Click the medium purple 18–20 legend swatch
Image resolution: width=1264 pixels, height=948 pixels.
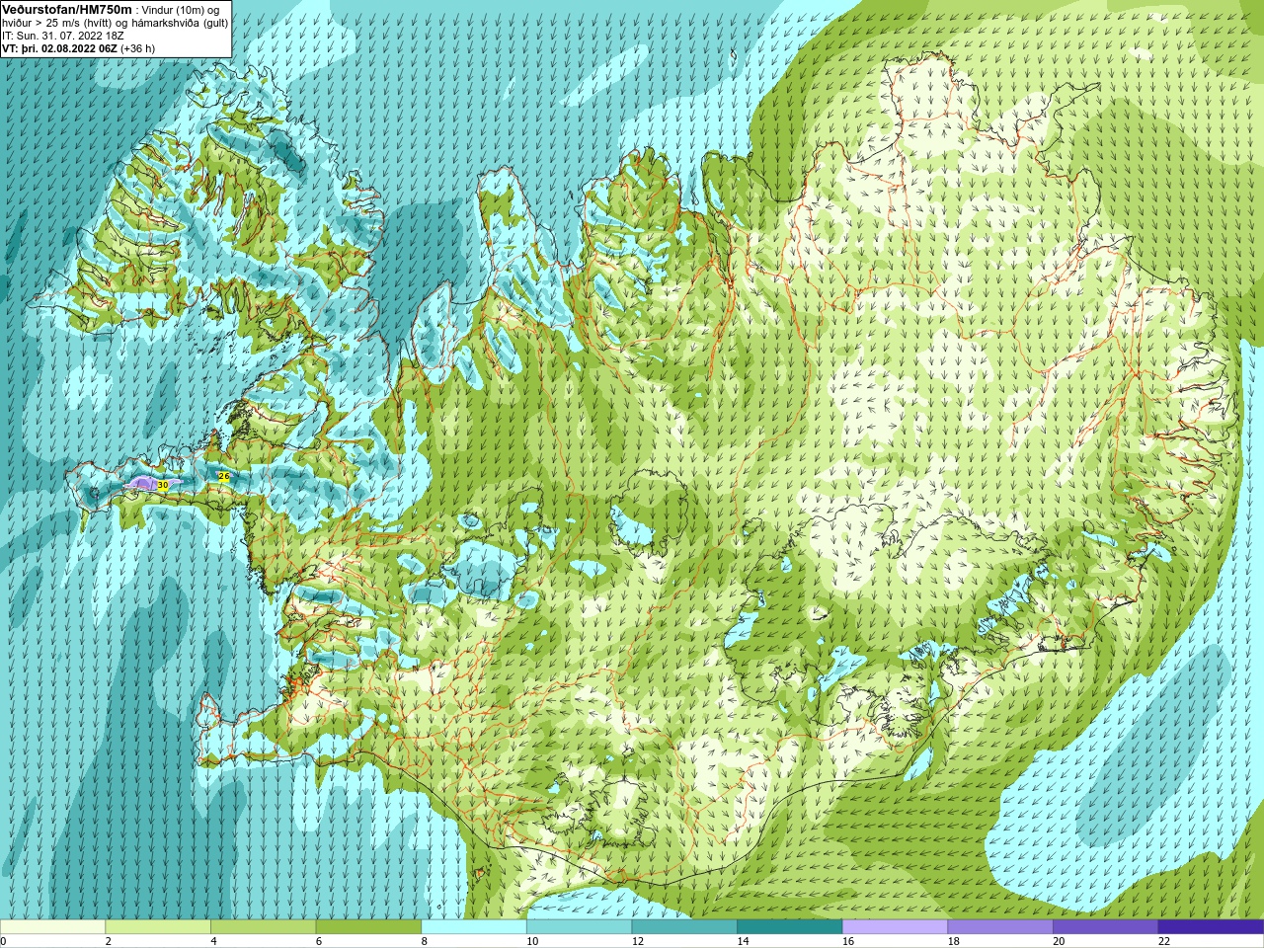(x=1000, y=926)
